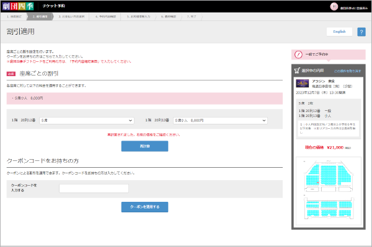Click the 座席ごとの割引 section heading
This screenshot has width=372, height=247.
(39, 74)
